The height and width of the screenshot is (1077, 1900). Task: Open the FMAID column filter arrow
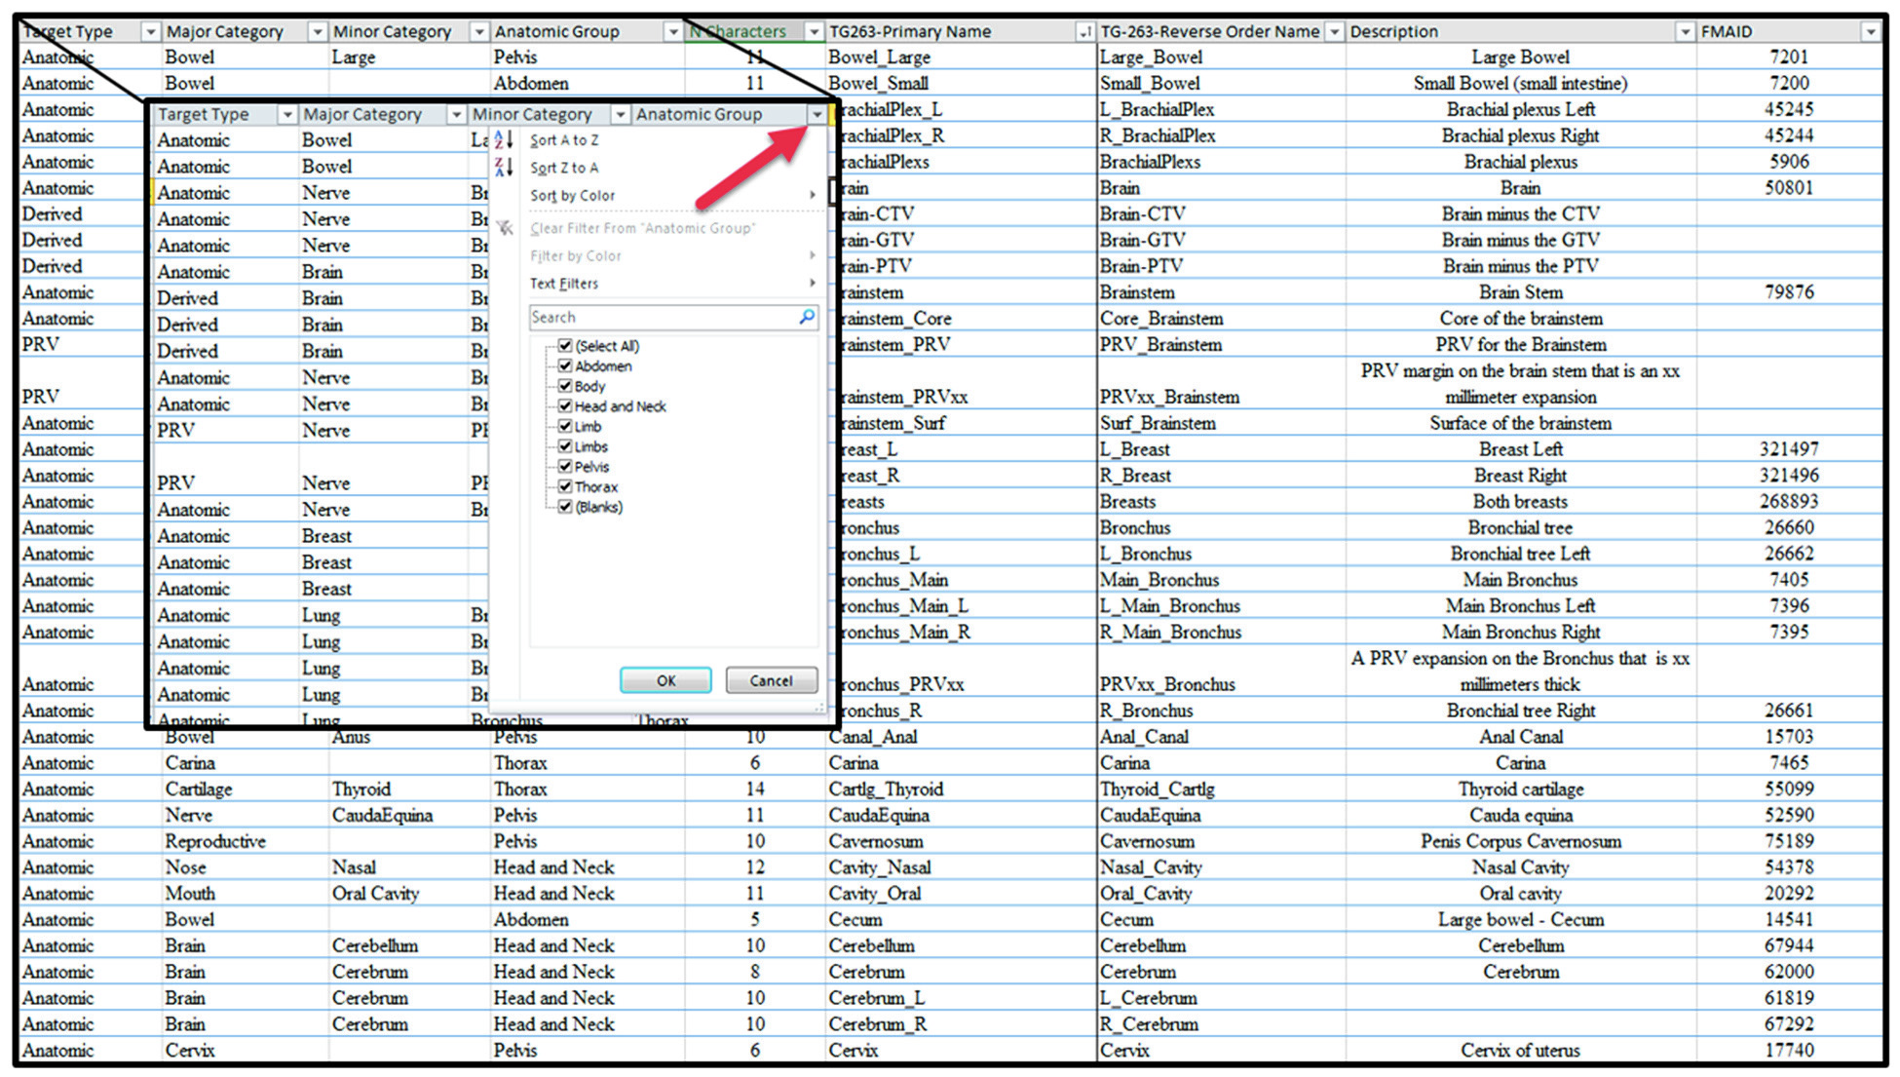[x=1870, y=31]
